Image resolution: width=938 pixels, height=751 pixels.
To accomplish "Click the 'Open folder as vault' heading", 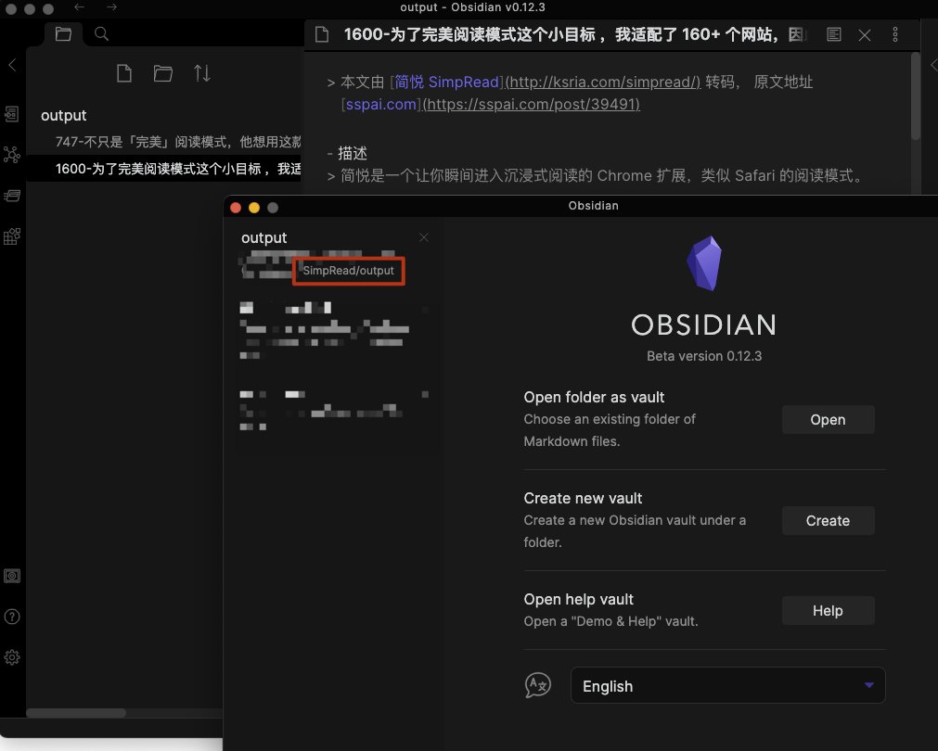I will coord(594,397).
